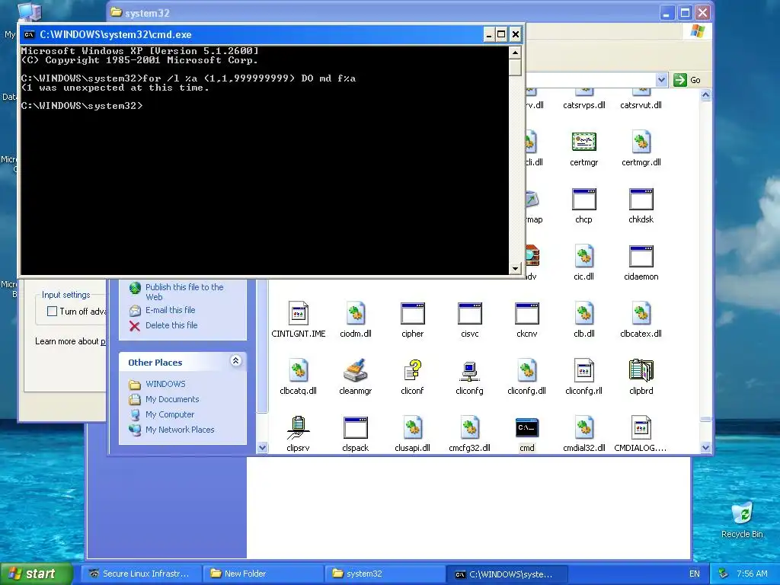Click the cmd.exe title bar text
This screenshot has height=585, width=780.
click(x=116, y=34)
